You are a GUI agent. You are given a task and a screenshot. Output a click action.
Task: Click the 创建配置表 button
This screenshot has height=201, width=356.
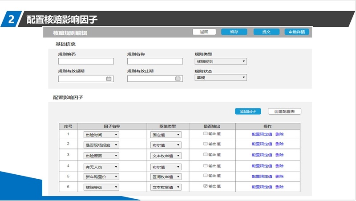tap(284, 111)
